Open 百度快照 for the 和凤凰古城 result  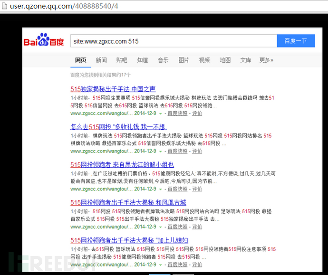(x=178, y=227)
